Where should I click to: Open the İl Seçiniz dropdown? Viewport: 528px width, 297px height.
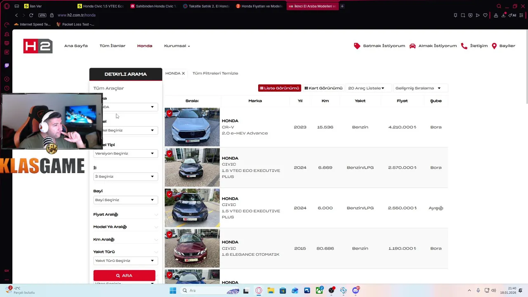(x=125, y=177)
